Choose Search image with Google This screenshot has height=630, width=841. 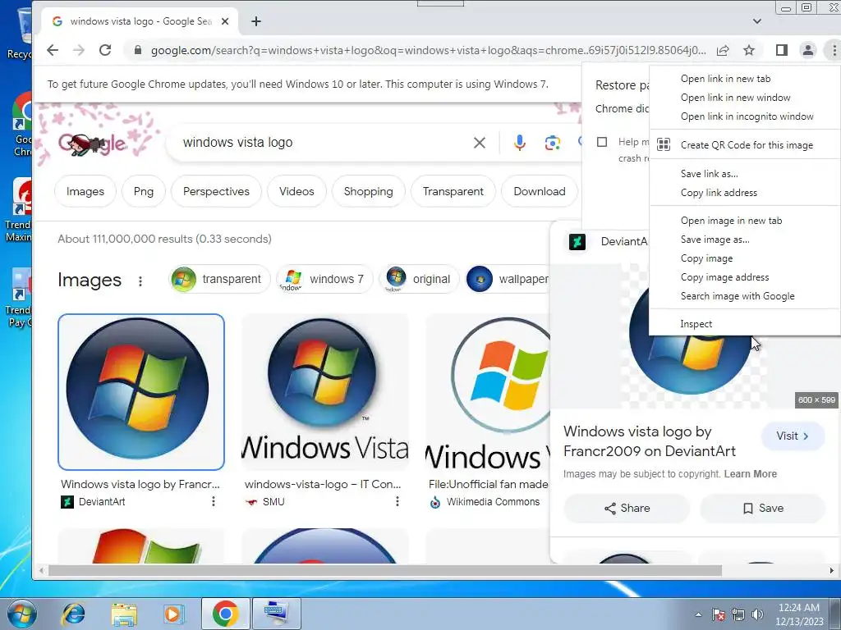coord(744,295)
